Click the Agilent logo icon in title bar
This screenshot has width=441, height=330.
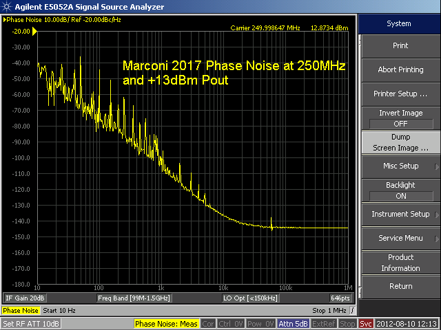(x=6, y=6)
